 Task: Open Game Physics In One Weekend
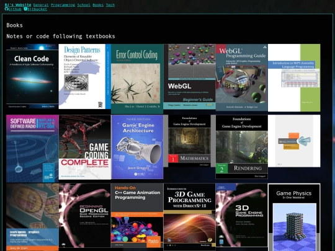[294, 217]
